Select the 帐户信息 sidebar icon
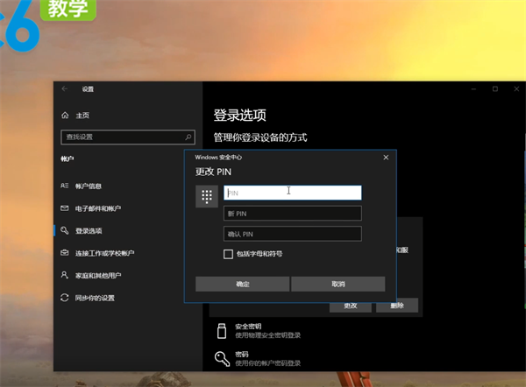 [x=65, y=186]
